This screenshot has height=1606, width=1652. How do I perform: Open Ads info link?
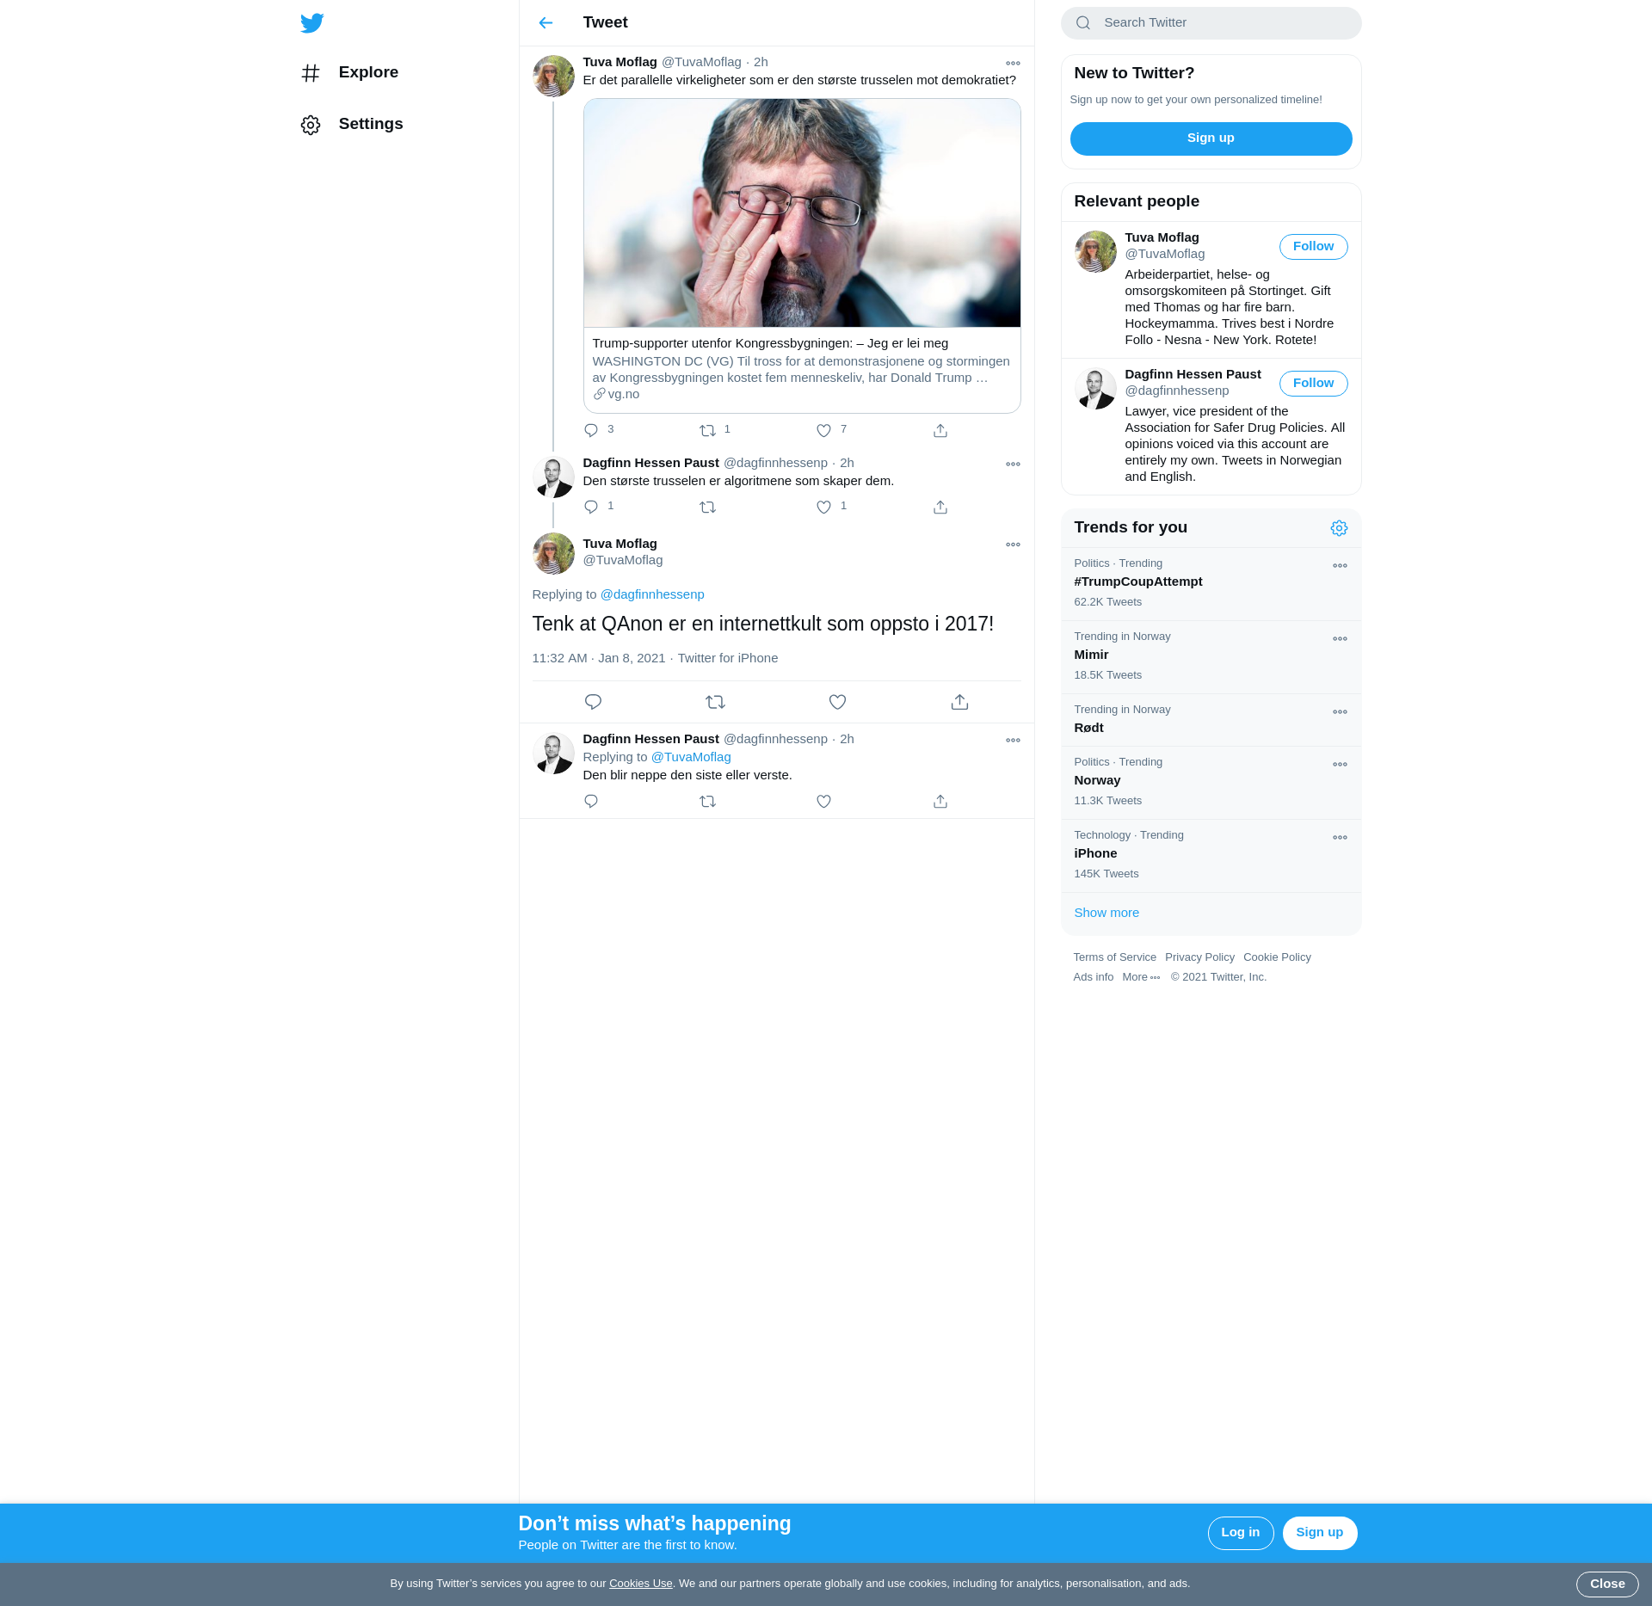(x=1093, y=977)
